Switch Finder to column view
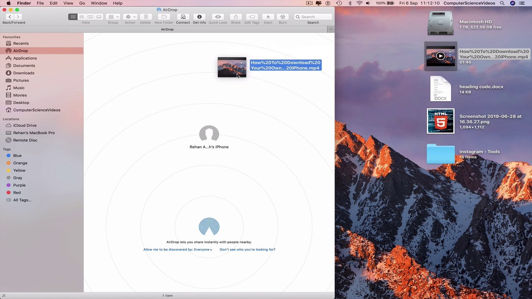The width and height of the screenshot is (532, 299). [x=90, y=17]
